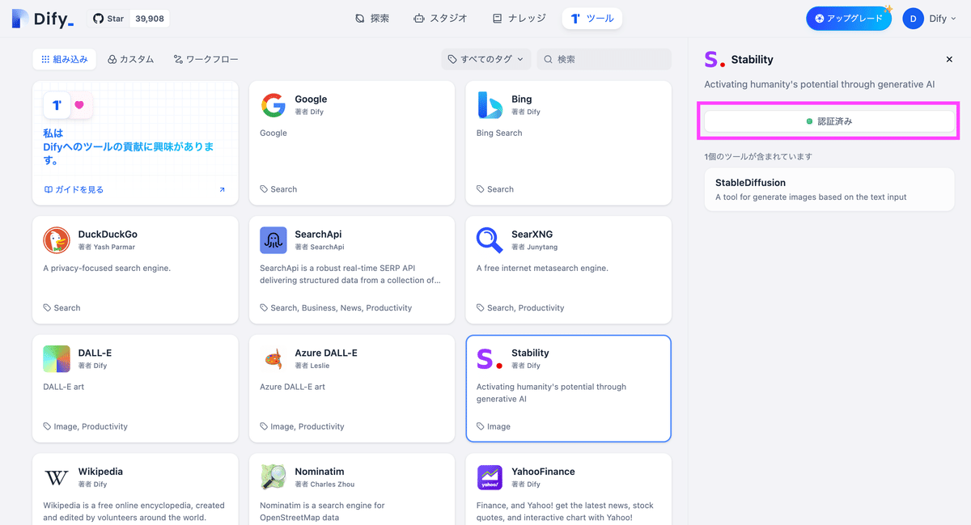This screenshot has height=525, width=971.
Task: Open the Google tool card title
Action: pyautogui.click(x=311, y=99)
